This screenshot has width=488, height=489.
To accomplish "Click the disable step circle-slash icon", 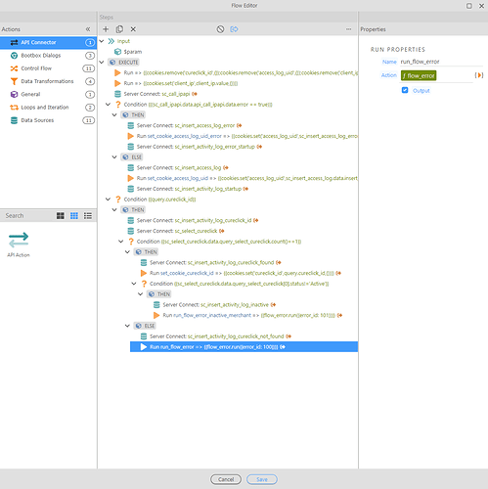I will (220, 29).
